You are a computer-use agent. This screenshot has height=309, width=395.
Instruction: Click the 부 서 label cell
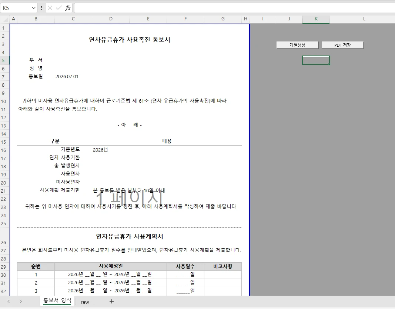tap(36, 60)
